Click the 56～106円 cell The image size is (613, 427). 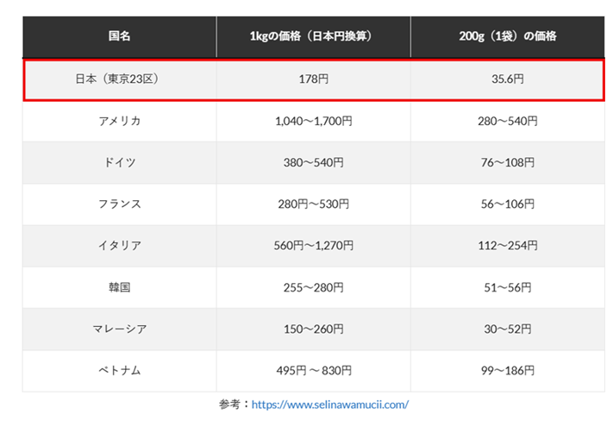coord(508,204)
